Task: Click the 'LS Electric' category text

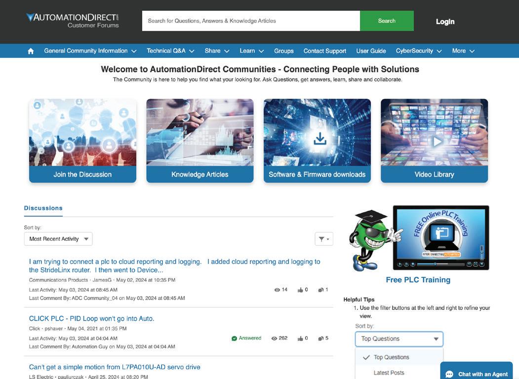Action: pyautogui.click(x=41, y=377)
